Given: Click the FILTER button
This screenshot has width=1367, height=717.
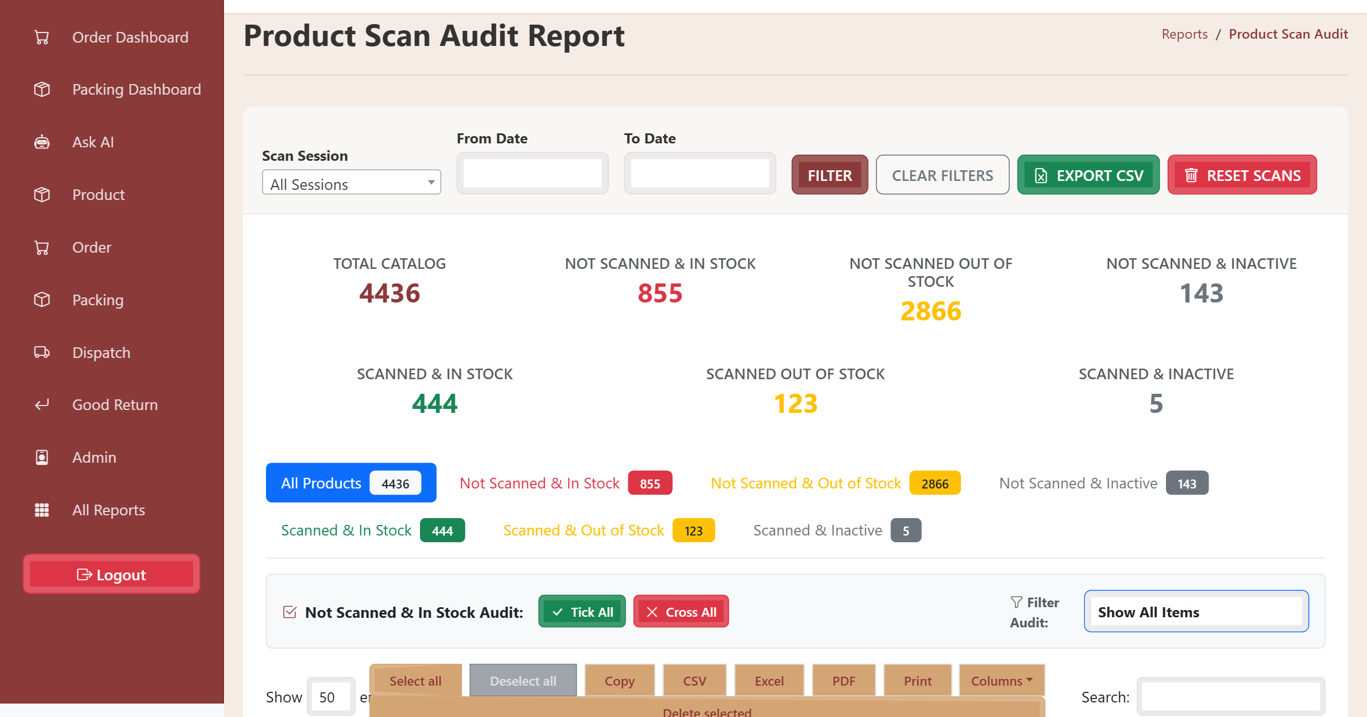Looking at the screenshot, I should coord(829,175).
